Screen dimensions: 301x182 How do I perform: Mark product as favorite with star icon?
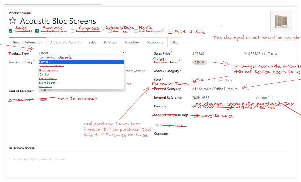12,21
